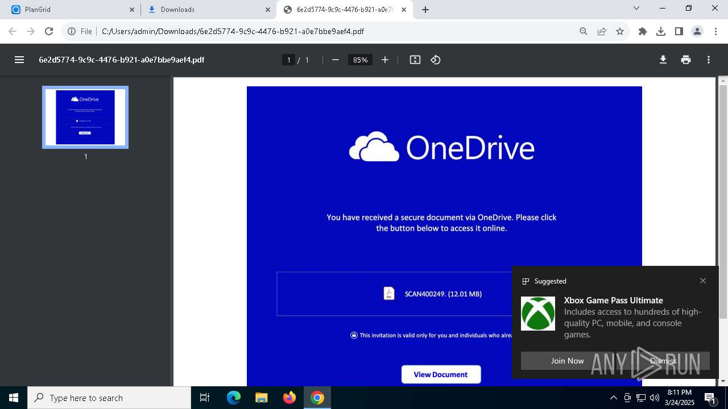Click the Fit to page icon
The width and height of the screenshot is (728, 409).
(415, 60)
